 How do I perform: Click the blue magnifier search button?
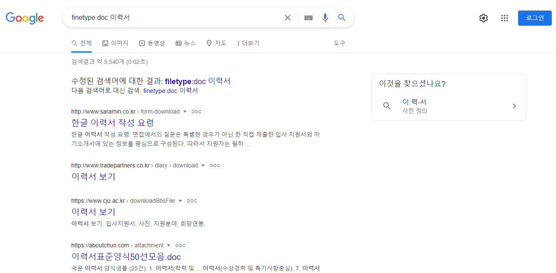pos(342,18)
